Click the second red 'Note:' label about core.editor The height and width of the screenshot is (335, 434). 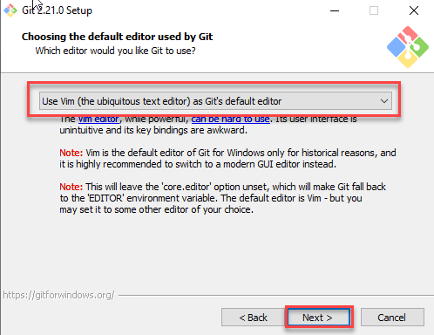click(71, 187)
